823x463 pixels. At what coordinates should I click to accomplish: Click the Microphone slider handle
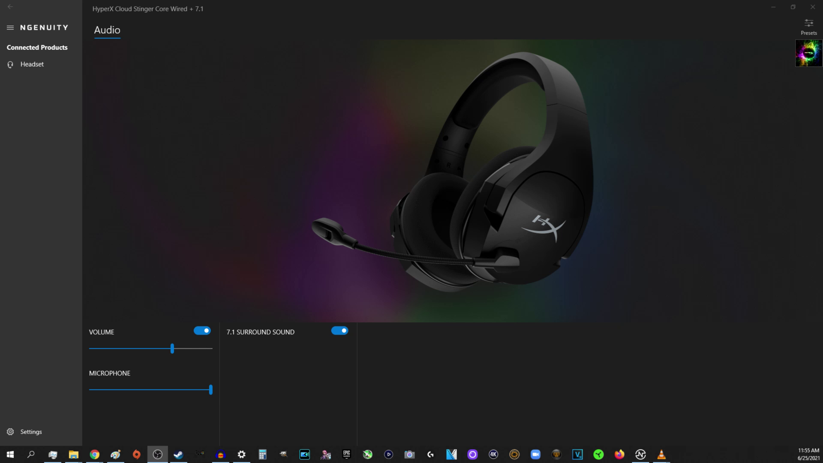pos(210,390)
